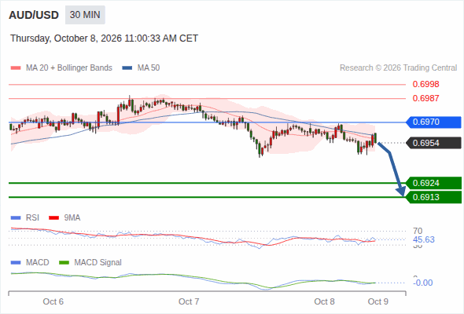Click the MA 20 + Bollinger Bands swatch
The height and width of the screenshot is (314, 464).
pos(16,68)
